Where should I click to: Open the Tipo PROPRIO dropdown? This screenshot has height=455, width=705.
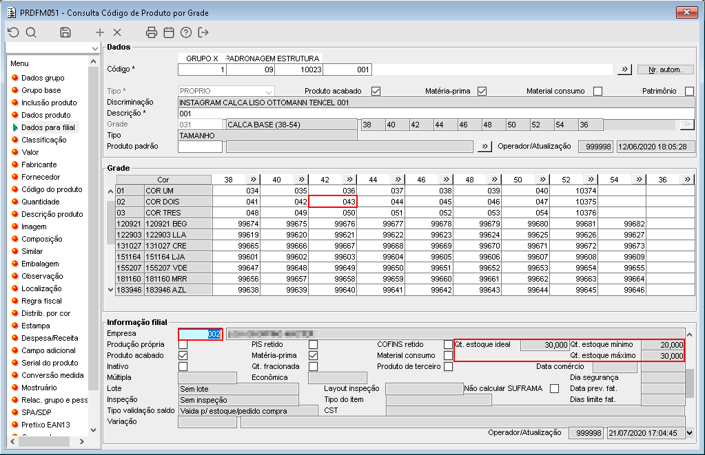pos(268,91)
